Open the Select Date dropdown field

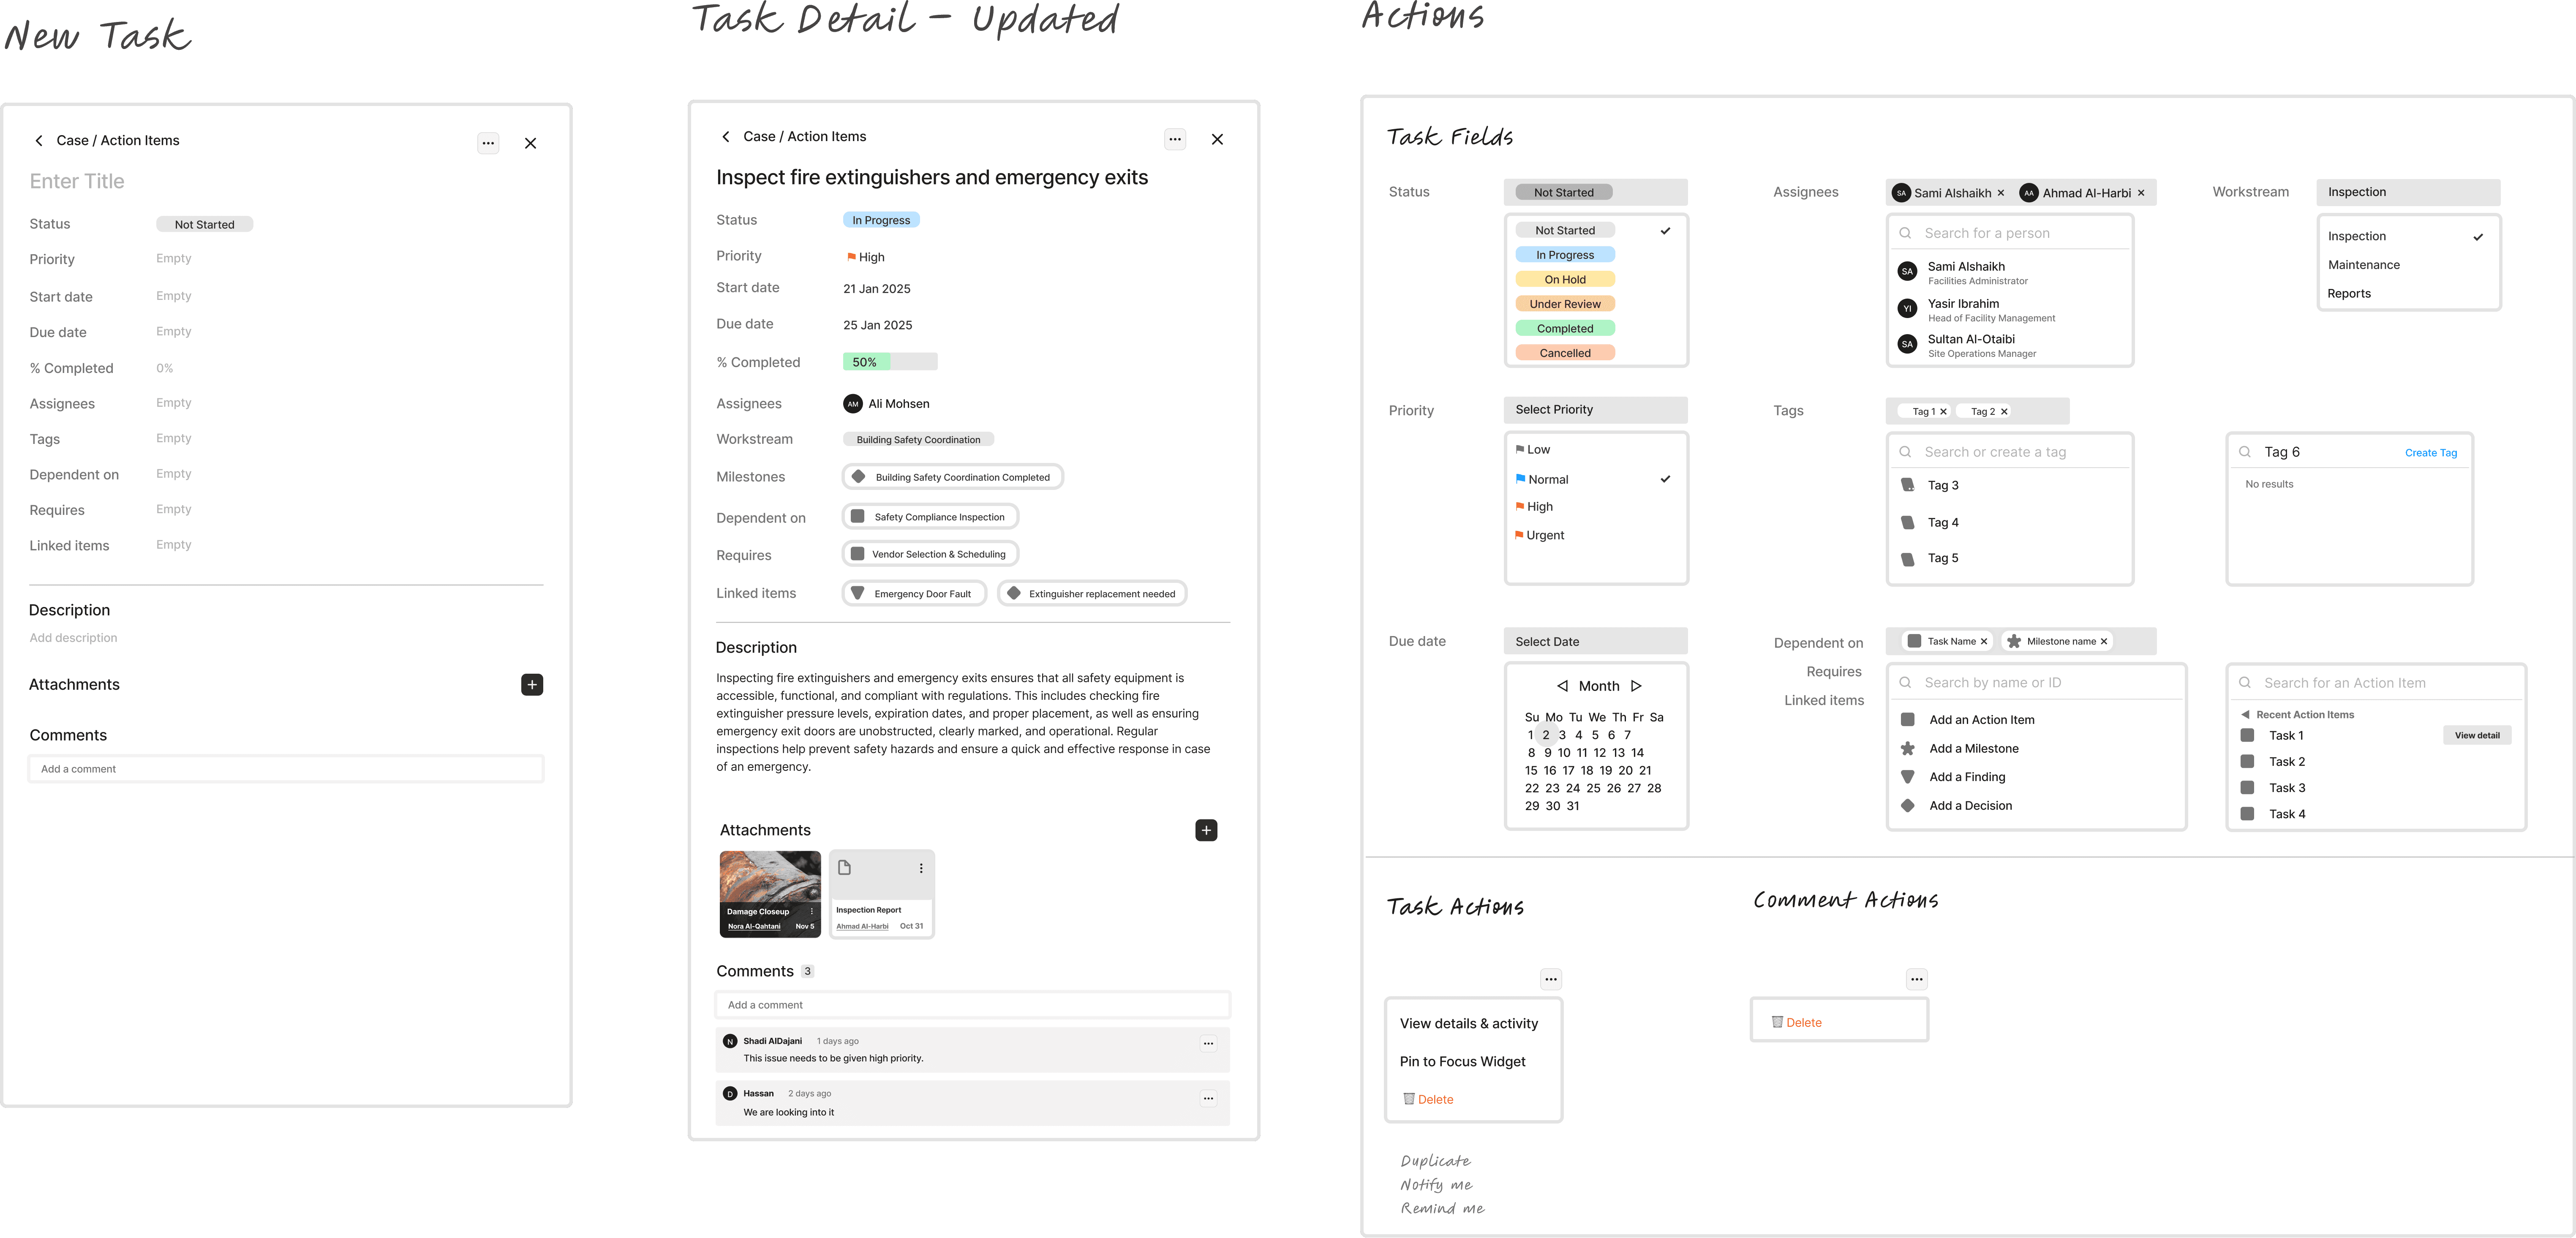pos(1595,642)
